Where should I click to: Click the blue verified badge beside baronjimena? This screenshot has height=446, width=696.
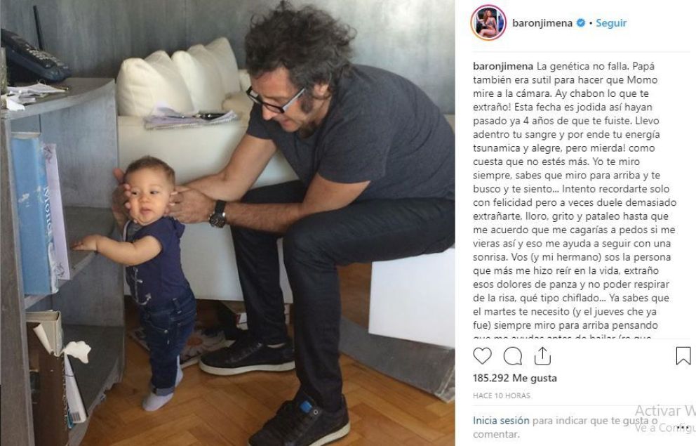tap(581, 23)
